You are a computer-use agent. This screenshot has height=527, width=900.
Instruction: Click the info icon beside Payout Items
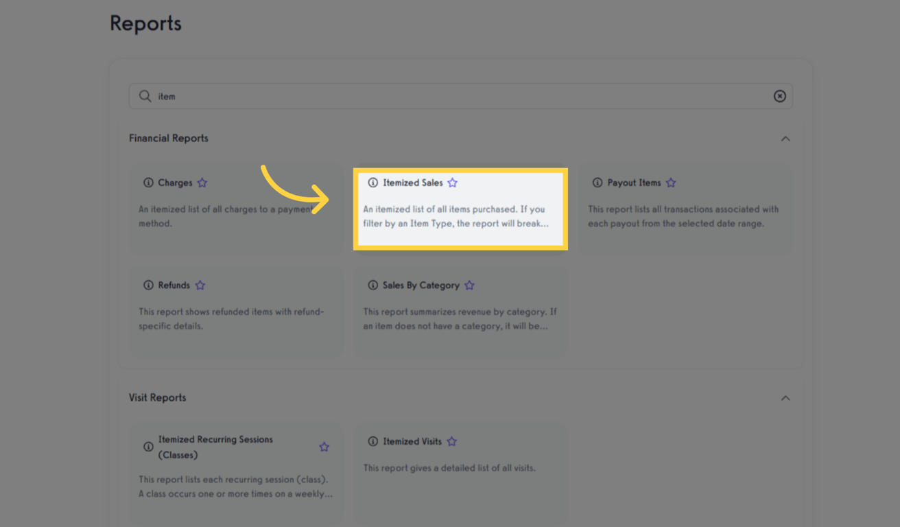597,183
